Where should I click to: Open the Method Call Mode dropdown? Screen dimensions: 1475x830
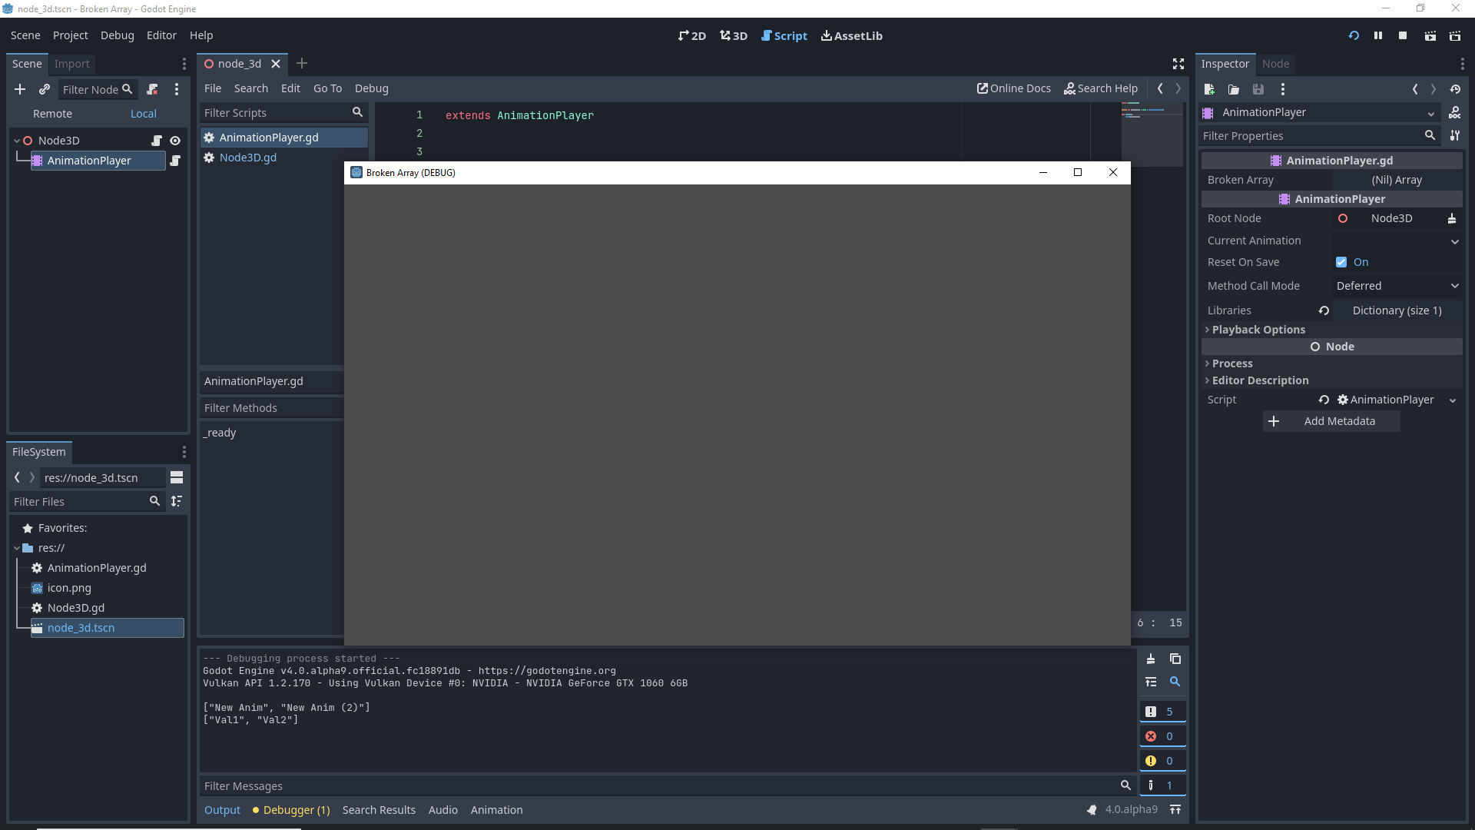point(1397,285)
